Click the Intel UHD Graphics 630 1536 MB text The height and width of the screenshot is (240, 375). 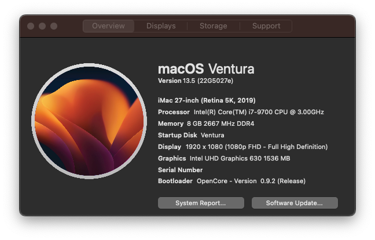[x=240, y=159]
